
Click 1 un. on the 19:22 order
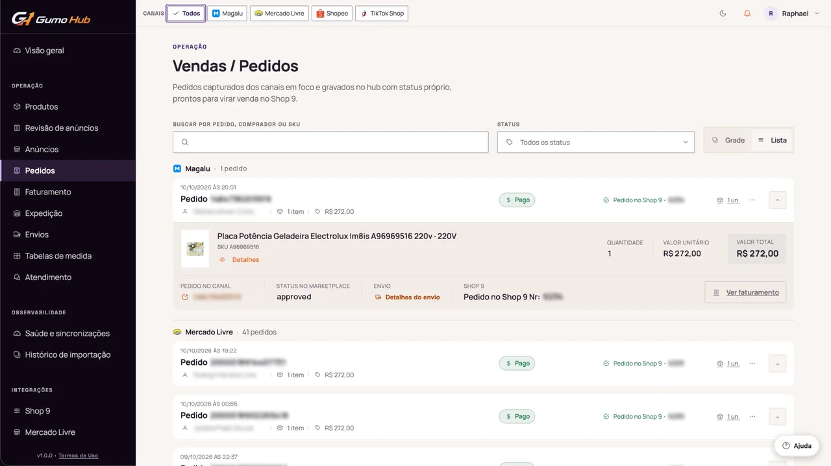click(x=728, y=364)
